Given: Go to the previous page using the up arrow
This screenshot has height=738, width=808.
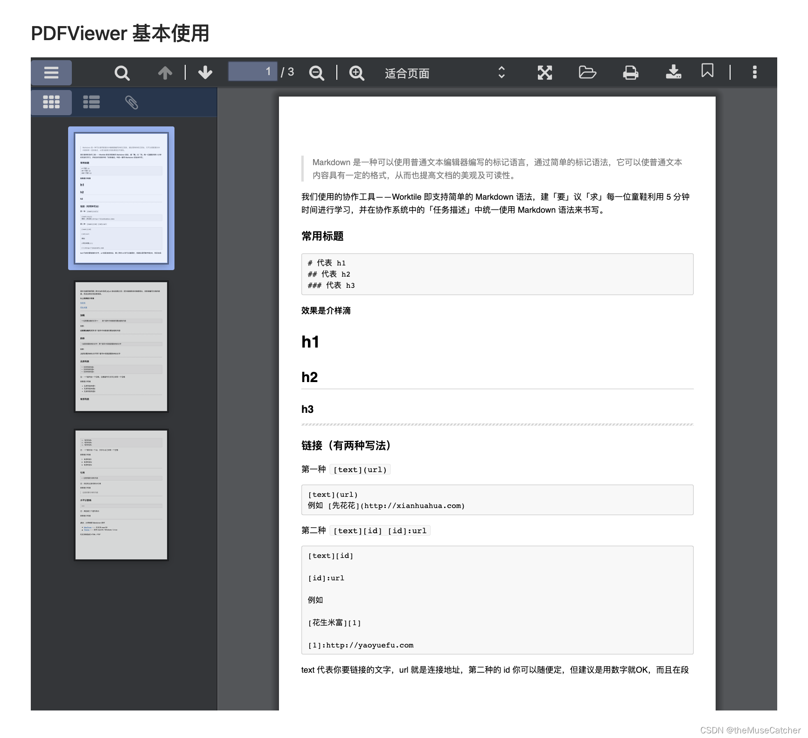Looking at the screenshot, I should click(165, 72).
